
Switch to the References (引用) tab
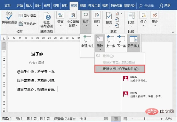[x=56, y=5]
